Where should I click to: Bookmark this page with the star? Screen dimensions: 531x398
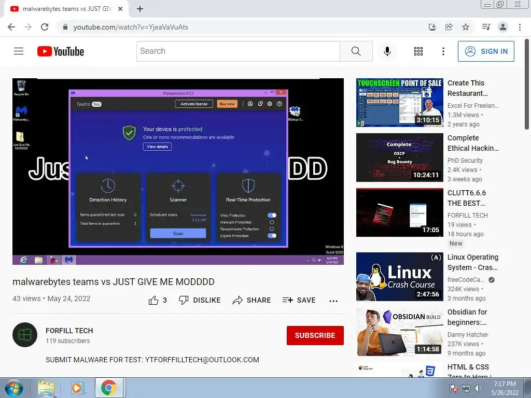(x=466, y=27)
